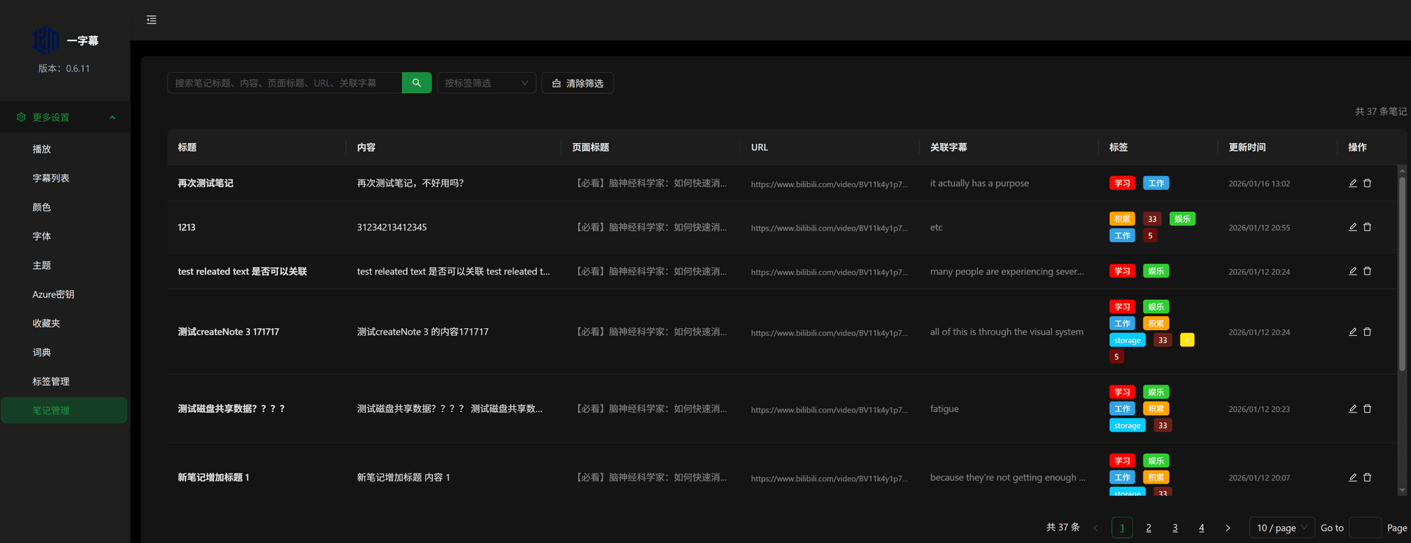Edit the 测试createNote 3 171717 note
This screenshot has height=543, width=1411.
1352,332
